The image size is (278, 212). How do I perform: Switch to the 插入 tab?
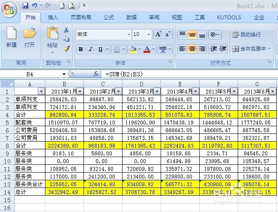pyautogui.click(x=53, y=18)
